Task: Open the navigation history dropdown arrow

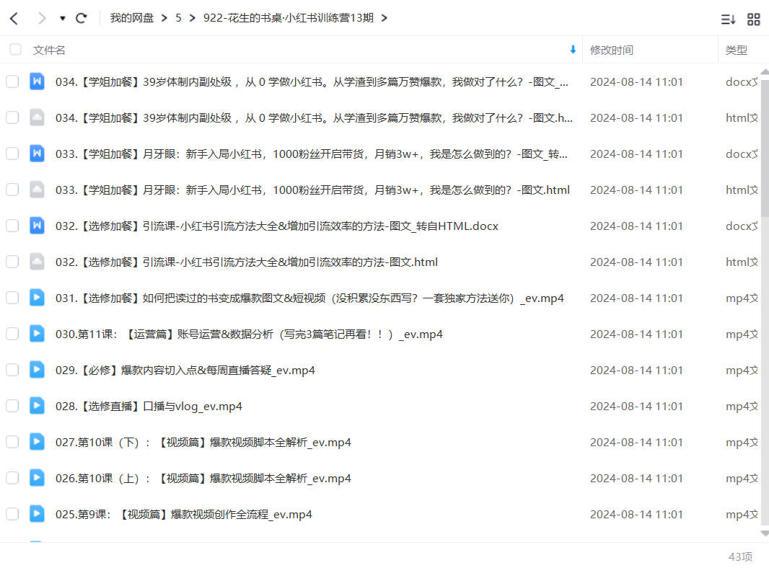Action: click(62, 19)
